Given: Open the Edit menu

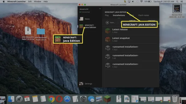Looking at the screenshot, I should pyautogui.click(x=30, y=1).
